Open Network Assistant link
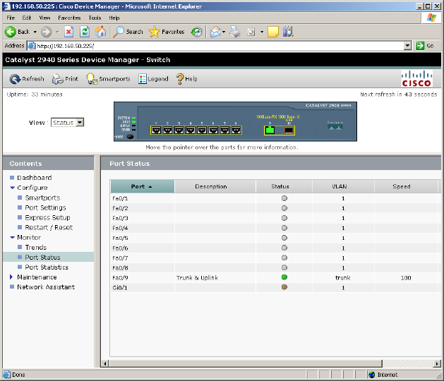Viewport: 444px width, 381px height. point(46,286)
